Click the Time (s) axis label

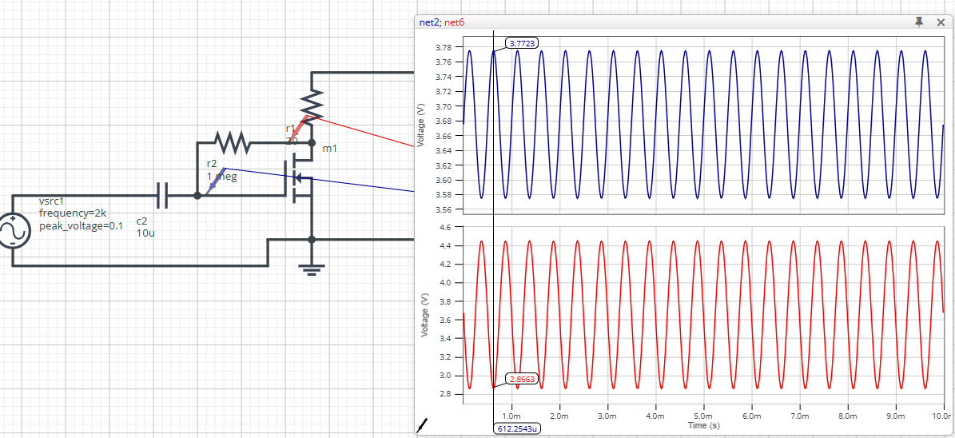(x=703, y=426)
